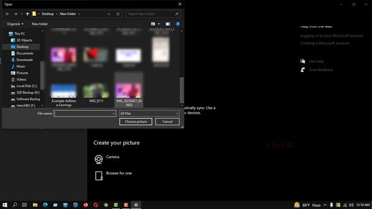372x209 pixels.
Task: Click Camera in Settings window
Action: [x=107, y=159]
